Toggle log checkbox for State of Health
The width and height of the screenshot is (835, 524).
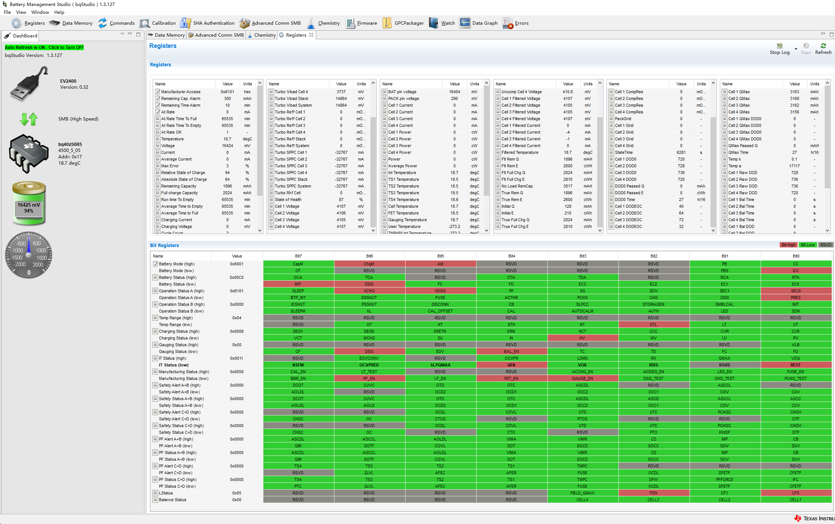tap(272, 199)
